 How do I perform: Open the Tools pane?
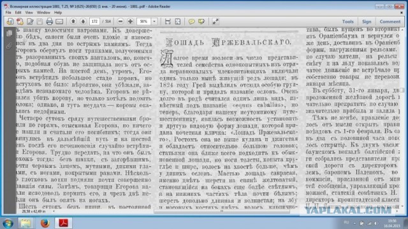[347, 22]
